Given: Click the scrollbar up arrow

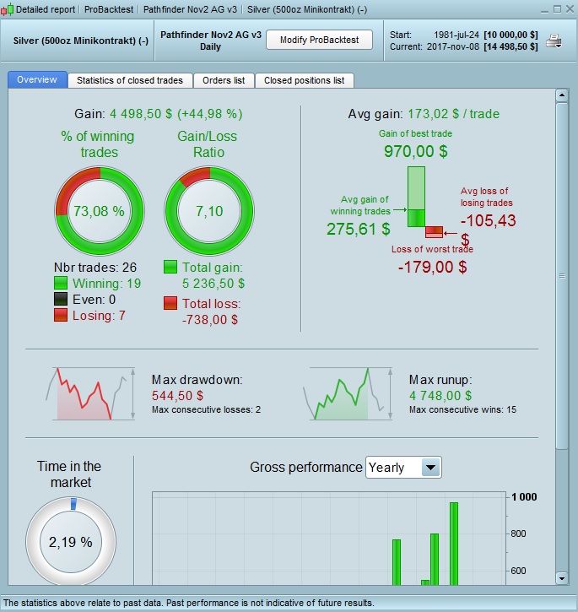Looking at the screenshot, I should 562,95.
